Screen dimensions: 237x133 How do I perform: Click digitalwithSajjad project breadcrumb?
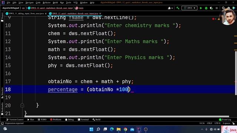coord(11,8)
